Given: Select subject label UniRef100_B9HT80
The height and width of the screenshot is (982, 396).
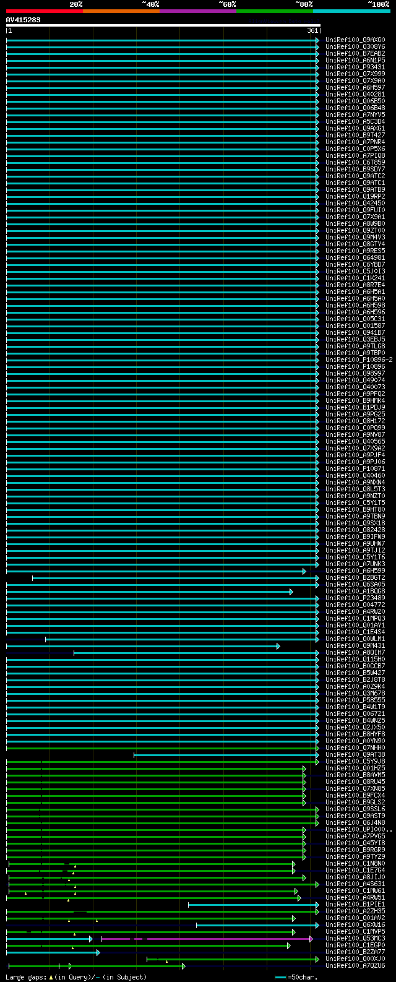Looking at the screenshot, I should 355,509.
